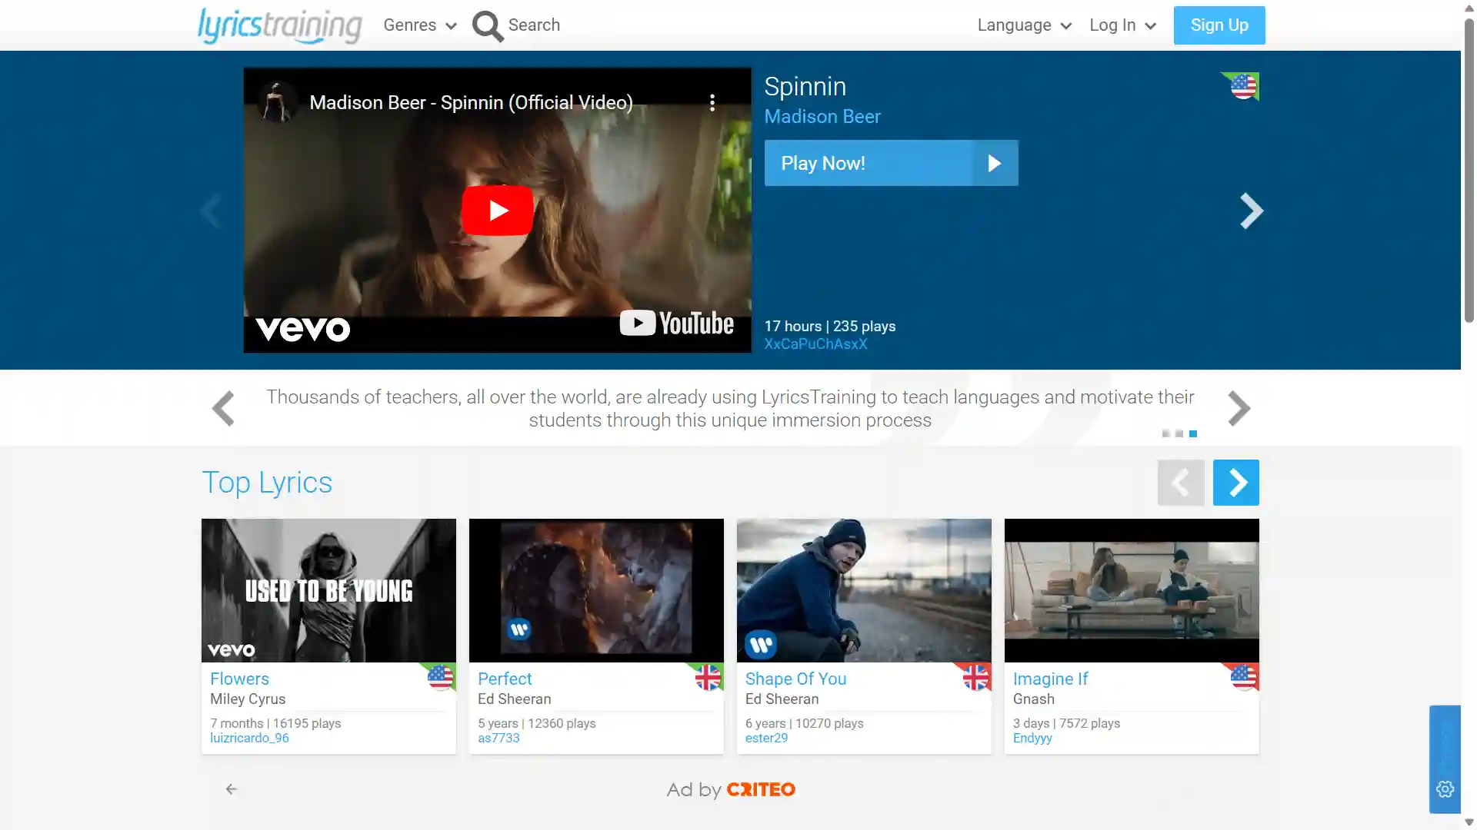This screenshot has height=830, width=1477.
Task: Open the Language dropdown
Action: pos(1025,25)
